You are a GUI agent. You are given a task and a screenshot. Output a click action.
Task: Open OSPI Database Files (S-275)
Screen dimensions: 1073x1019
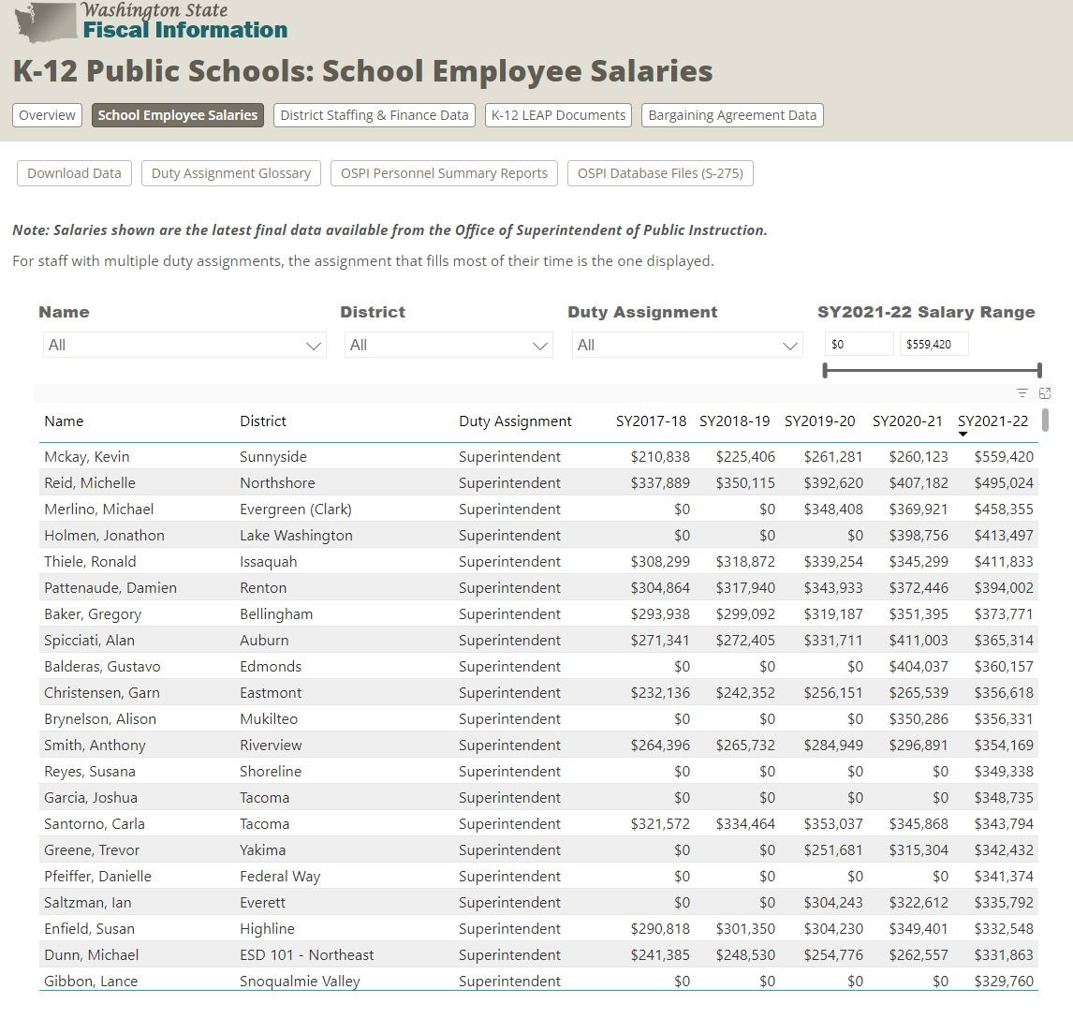coord(660,173)
